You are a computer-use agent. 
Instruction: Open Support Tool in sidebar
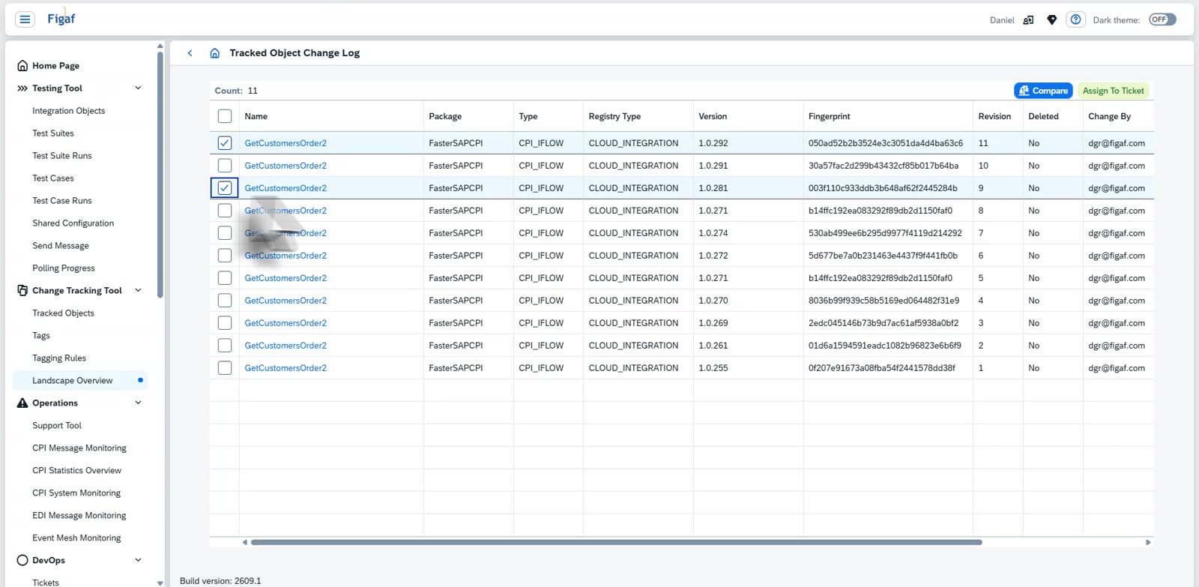click(57, 426)
